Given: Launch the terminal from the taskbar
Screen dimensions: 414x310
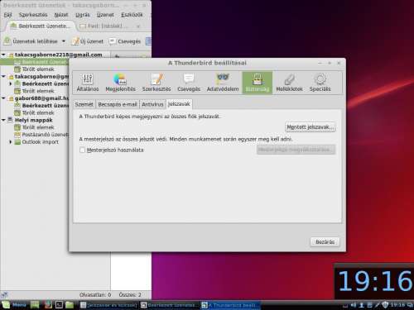Looking at the screenshot, I should (59, 305).
